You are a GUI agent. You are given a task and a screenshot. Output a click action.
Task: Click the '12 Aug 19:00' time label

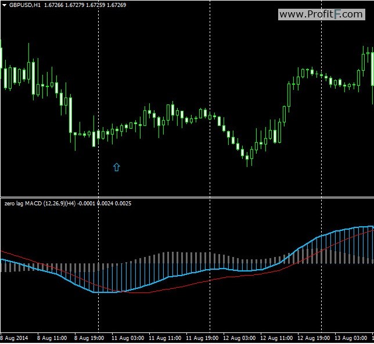(x=314, y=338)
